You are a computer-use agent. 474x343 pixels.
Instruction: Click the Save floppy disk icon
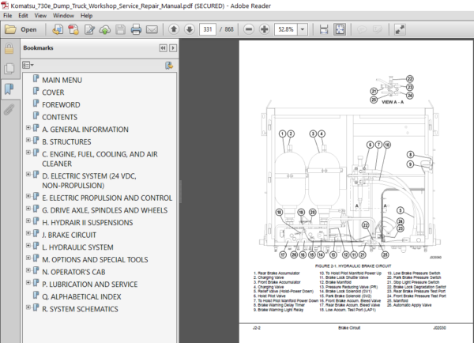[x=120, y=29]
